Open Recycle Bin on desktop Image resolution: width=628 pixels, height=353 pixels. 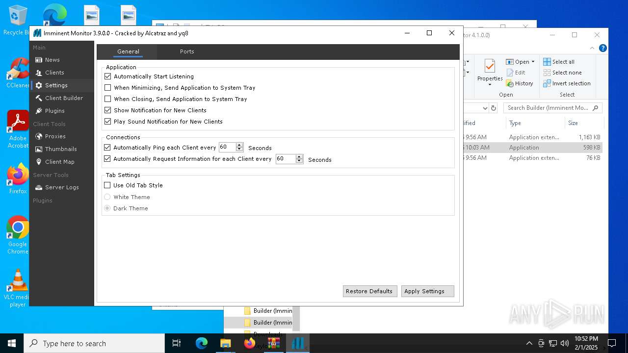click(x=18, y=20)
